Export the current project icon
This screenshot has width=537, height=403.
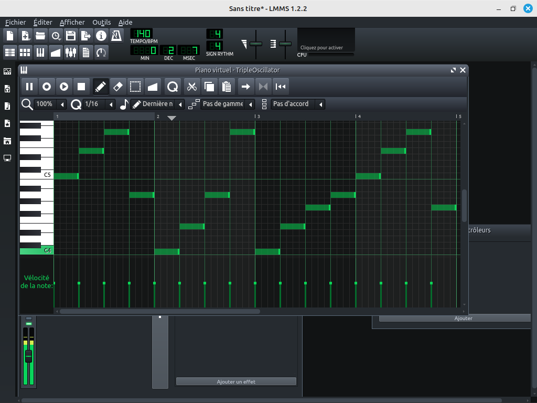point(86,36)
